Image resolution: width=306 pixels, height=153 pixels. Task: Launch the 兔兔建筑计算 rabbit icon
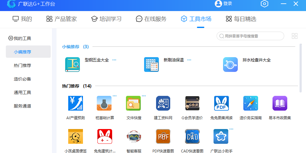[104, 136]
